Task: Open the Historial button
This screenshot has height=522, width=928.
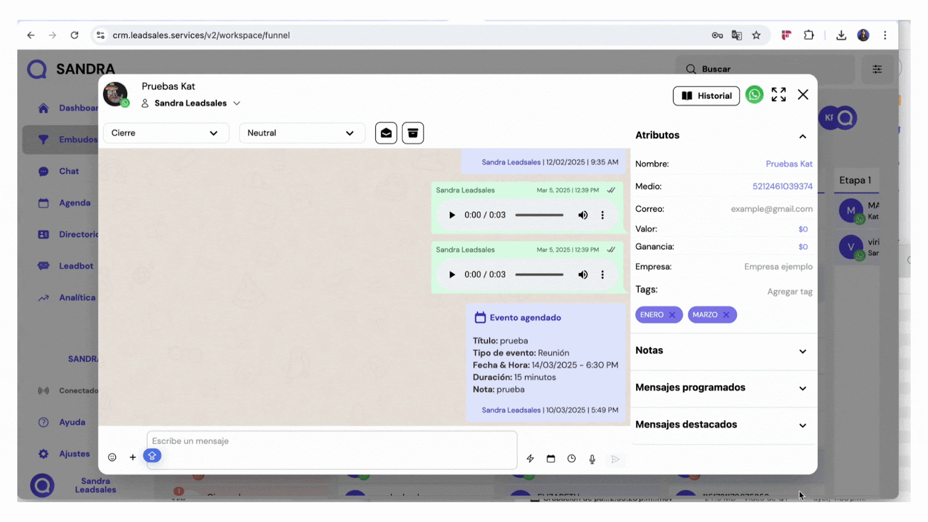Action: point(706,96)
